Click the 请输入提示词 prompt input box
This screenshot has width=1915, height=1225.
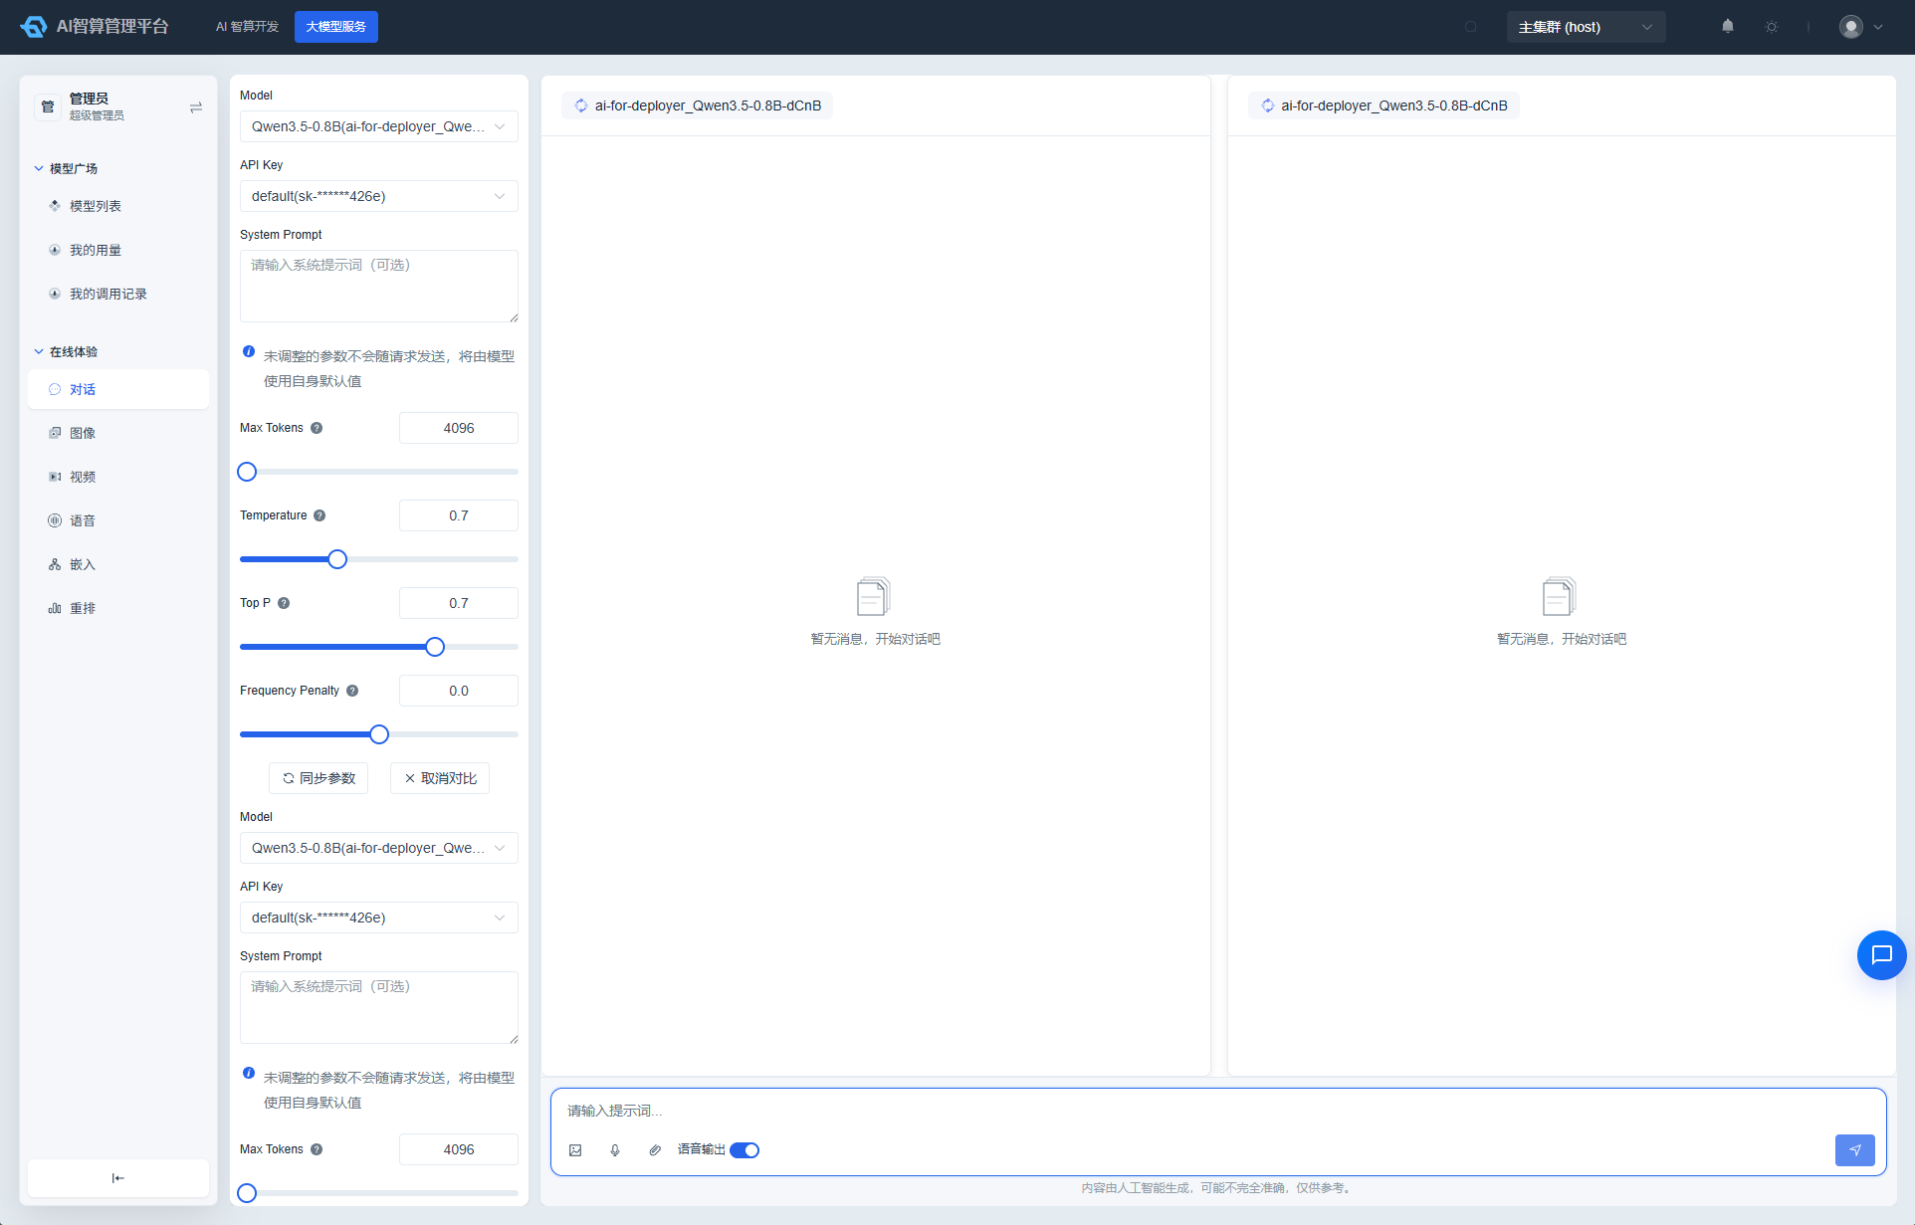(x=1218, y=1111)
